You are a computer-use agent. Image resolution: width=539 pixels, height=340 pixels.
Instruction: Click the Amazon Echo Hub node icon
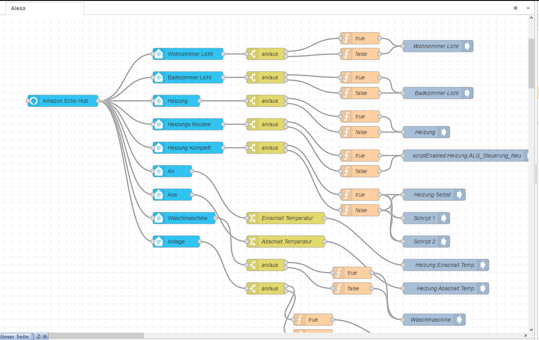point(34,101)
